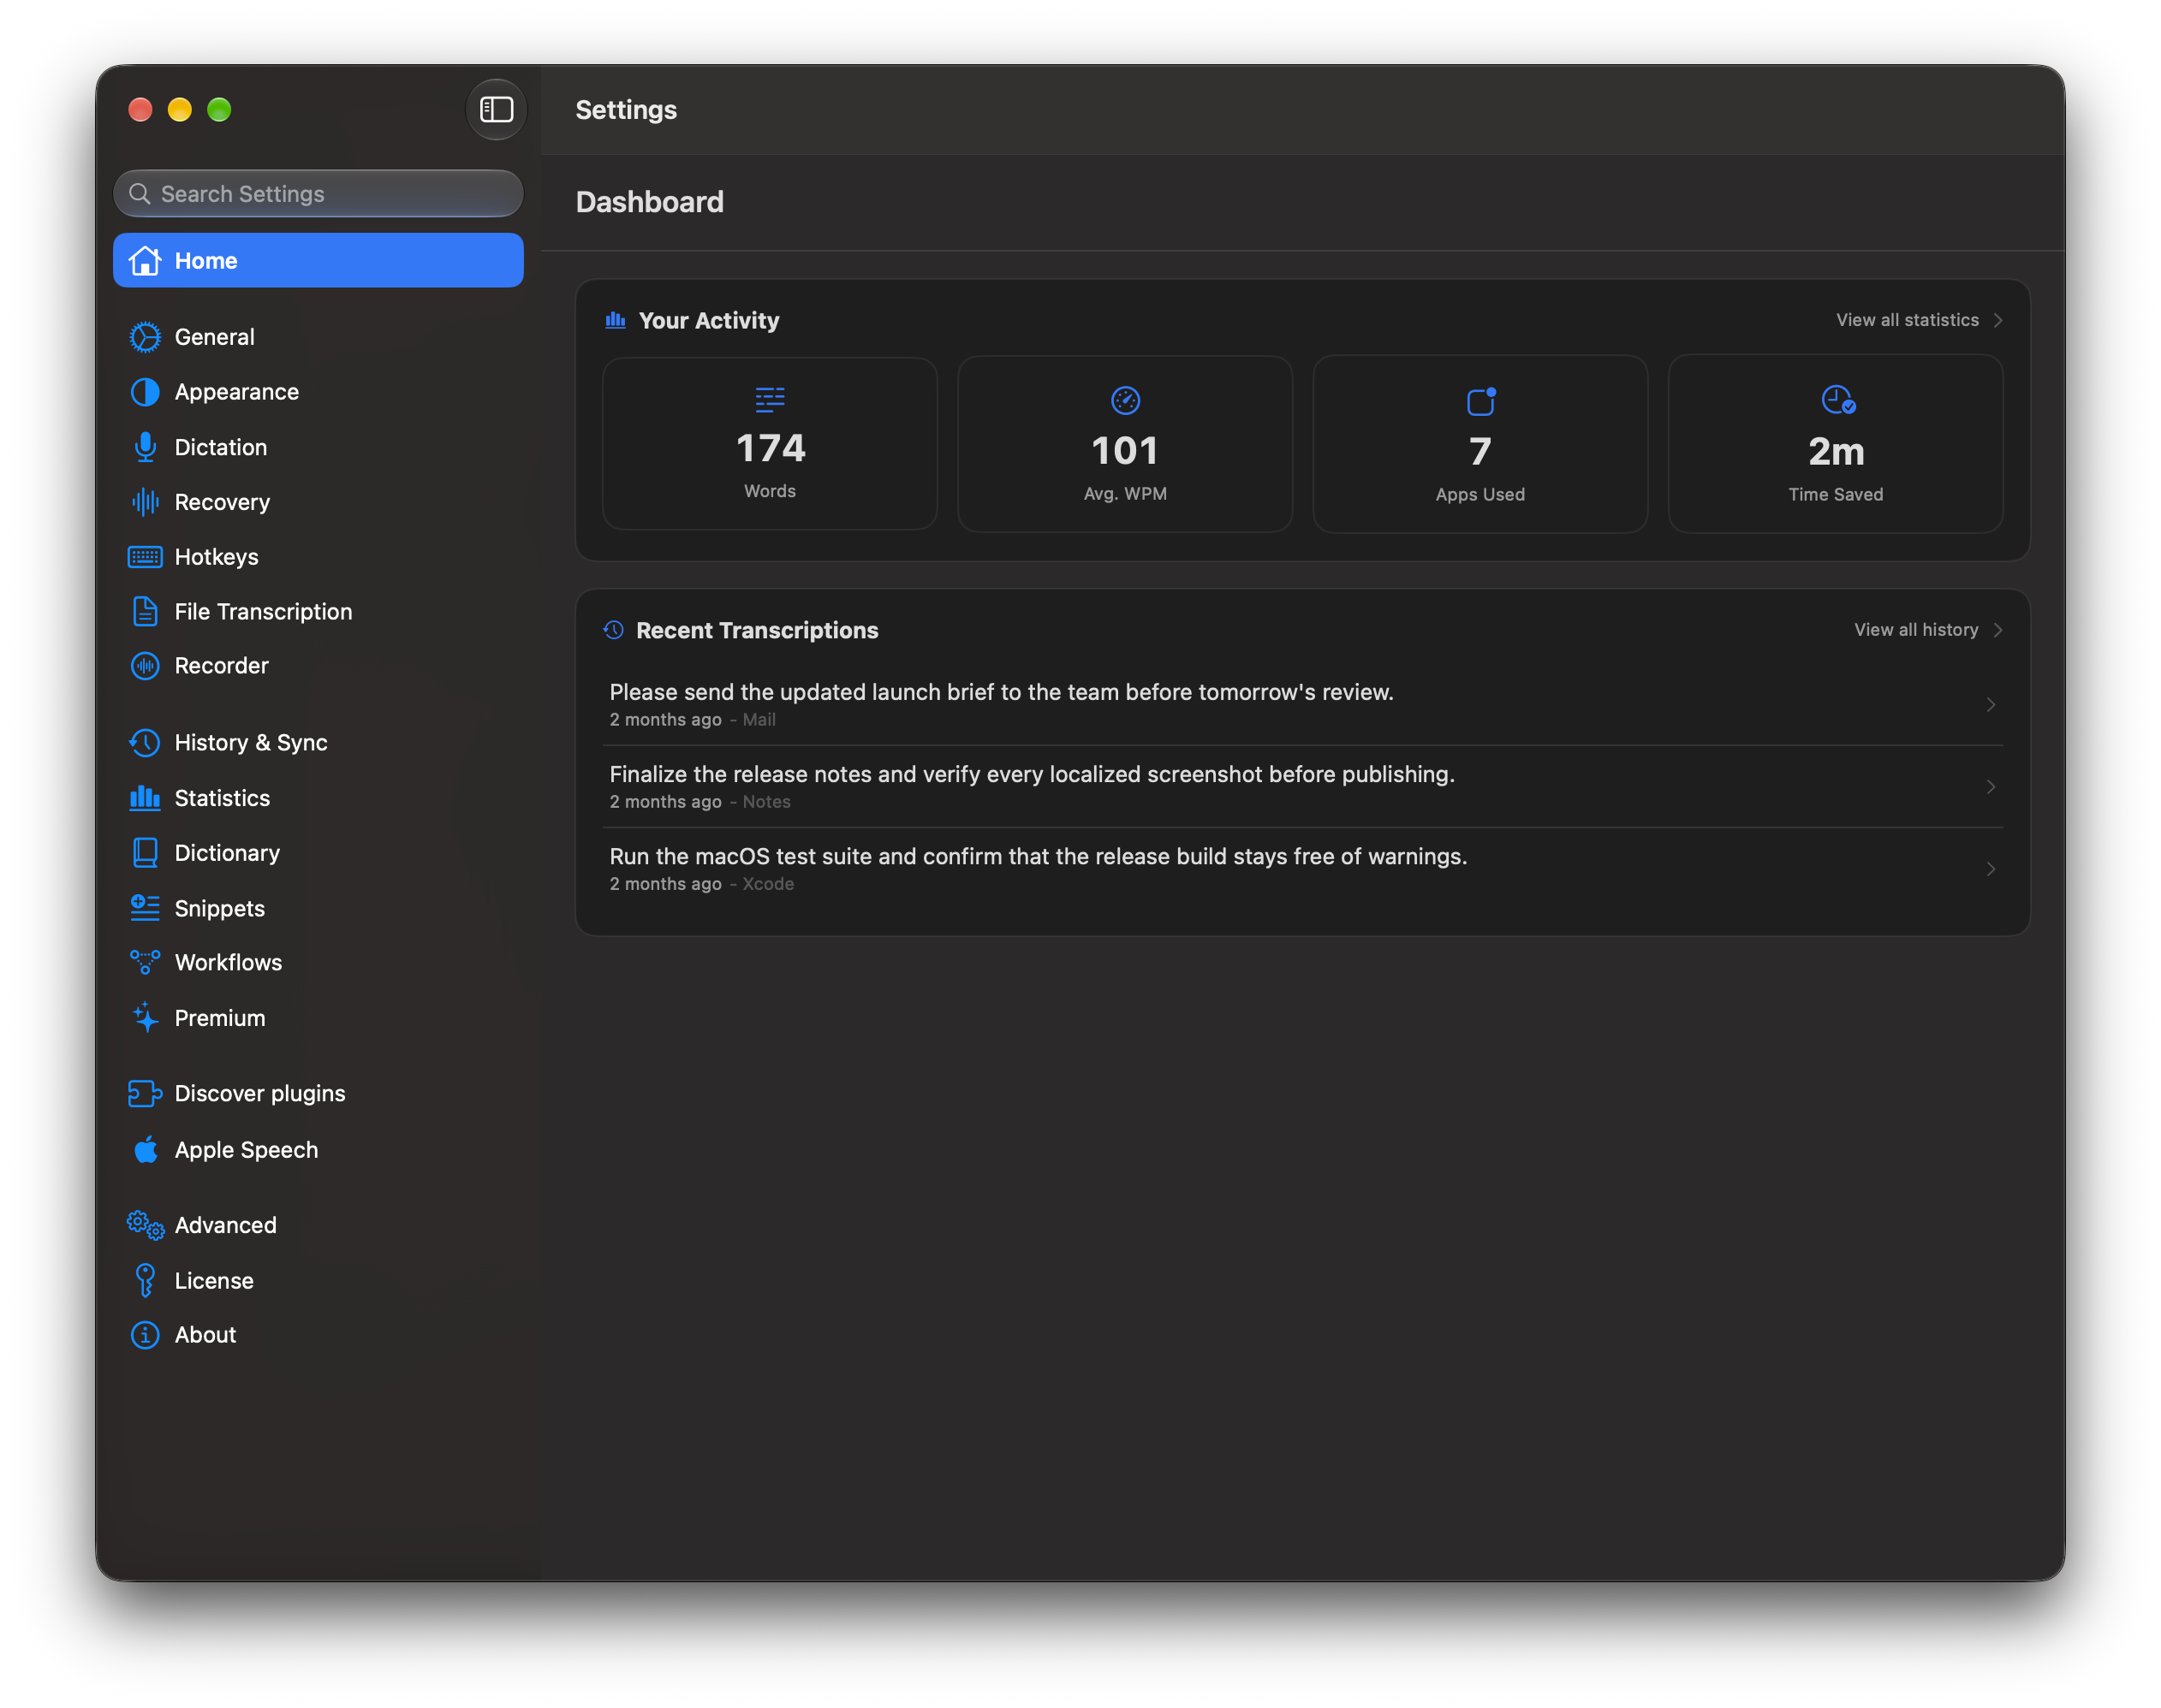Click the Hotkeys keyboard icon

[x=145, y=557]
